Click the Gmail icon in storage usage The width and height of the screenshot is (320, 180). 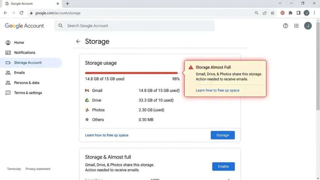pyautogui.click(x=87, y=90)
